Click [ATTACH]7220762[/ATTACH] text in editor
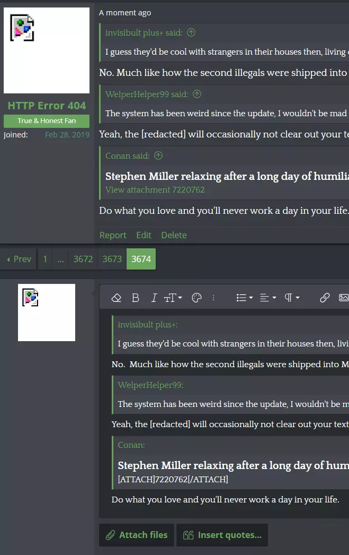The width and height of the screenshot is (349, 555). [x=173, y=479]
